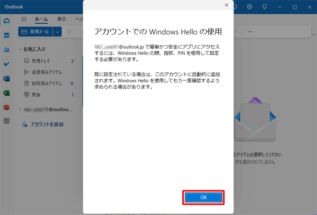
Task: Open the more apps grid icon
Action: [x=7, y=121]
